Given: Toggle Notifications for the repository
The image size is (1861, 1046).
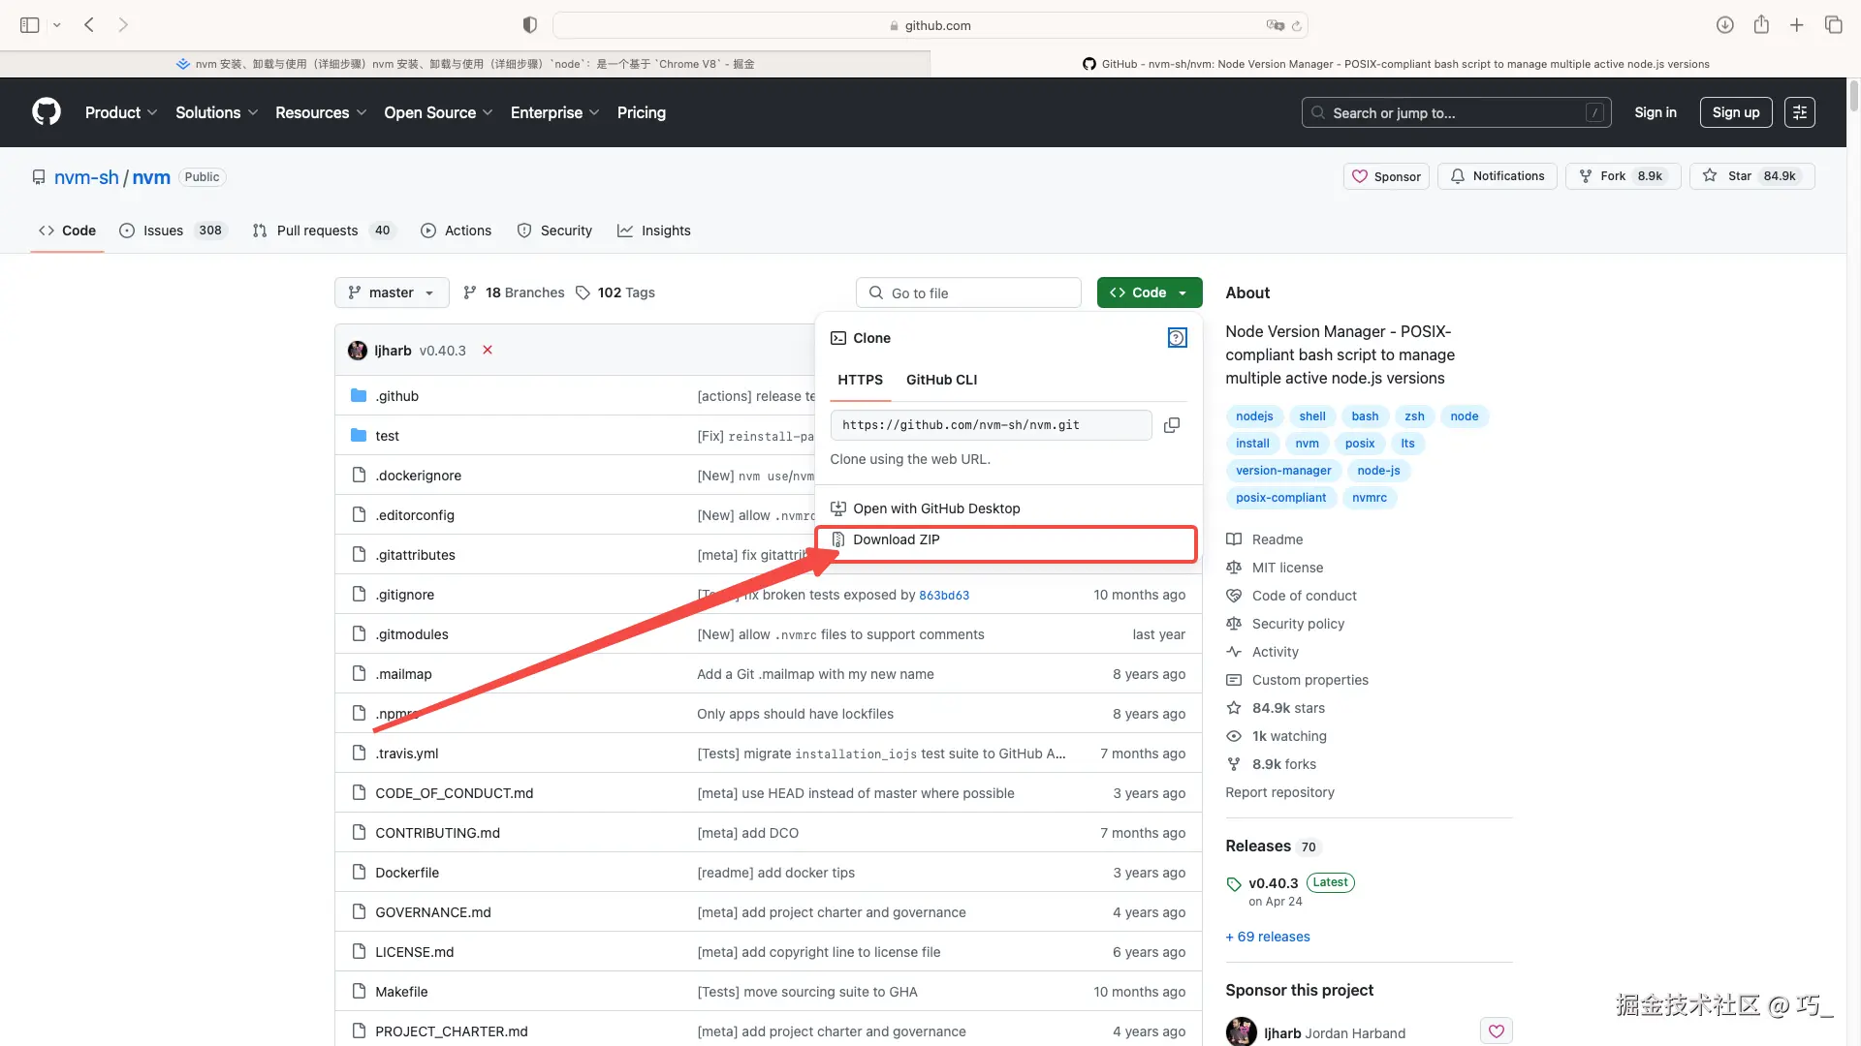Looking at the screenshot, I should (x=1498, y=176).
